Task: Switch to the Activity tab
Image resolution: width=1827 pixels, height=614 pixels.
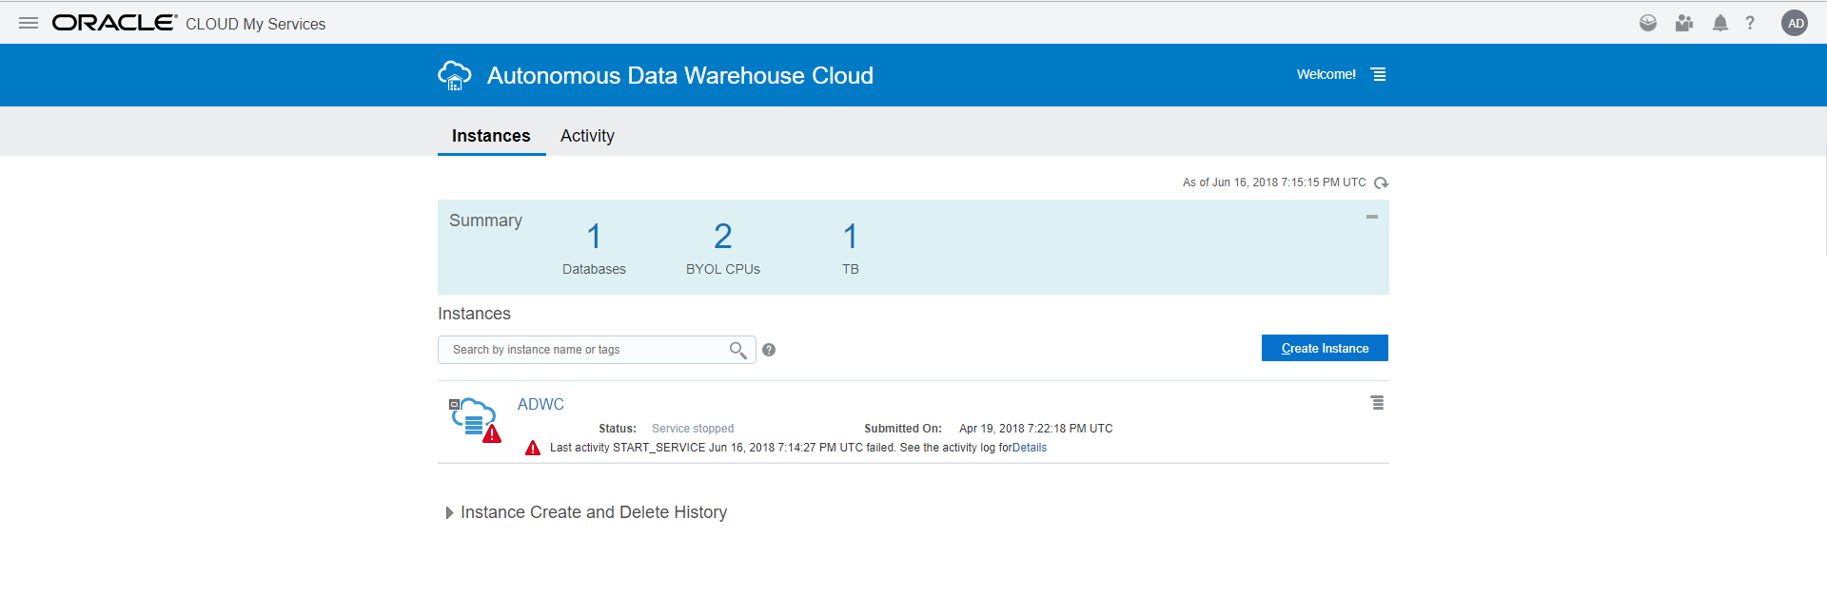Action: tap(587, 136)
